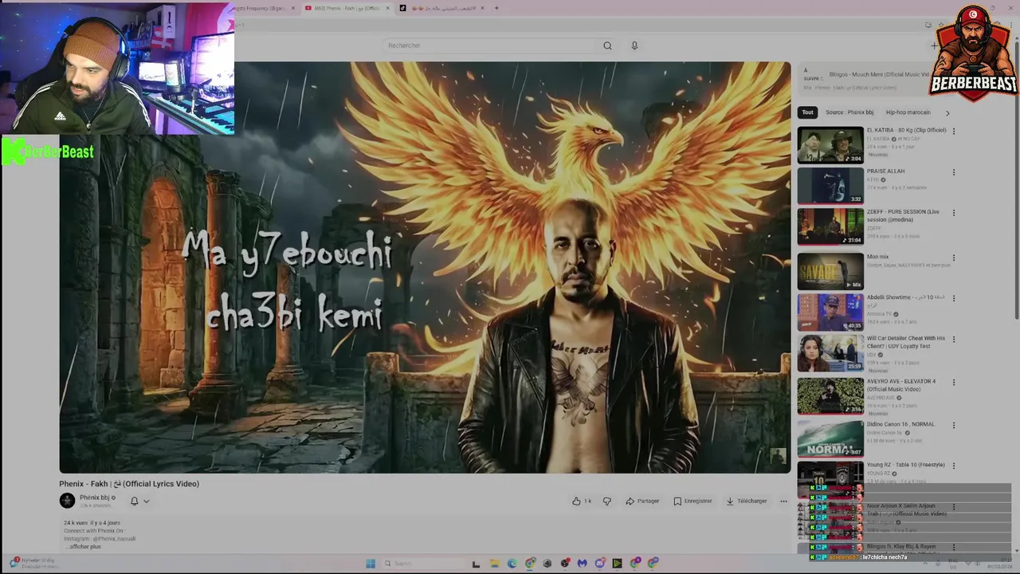Click the video title Phenix - Fakh

pos(129,484)
